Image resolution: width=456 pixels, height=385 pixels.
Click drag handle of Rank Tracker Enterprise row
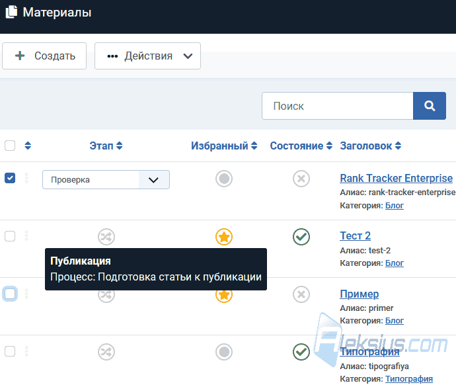tap(26, 178)
